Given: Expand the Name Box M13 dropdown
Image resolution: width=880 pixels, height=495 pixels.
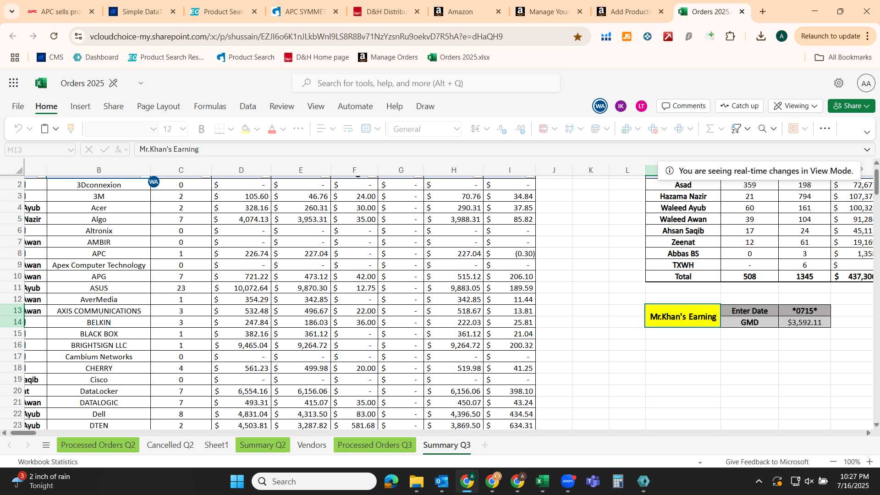Looking at the screenshot, I should (x=71, y=150).
